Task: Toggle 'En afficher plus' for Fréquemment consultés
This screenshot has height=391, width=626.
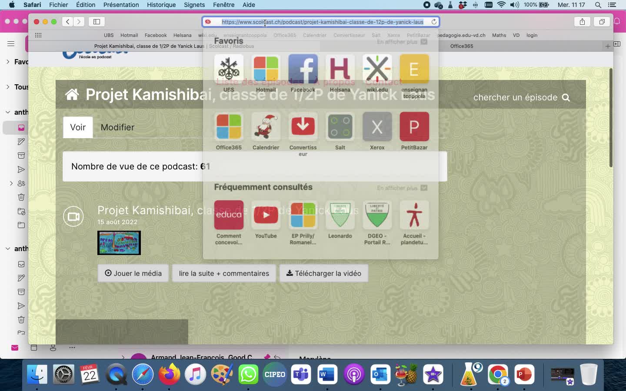Action: coord(402,188)
